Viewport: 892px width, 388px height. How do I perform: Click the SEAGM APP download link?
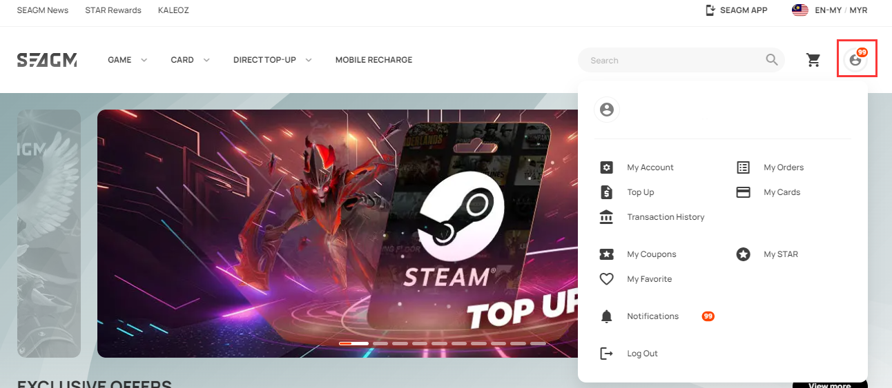(x=736, y=10)
